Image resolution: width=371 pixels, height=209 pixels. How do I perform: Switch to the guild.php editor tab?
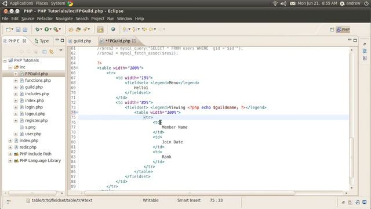[x=82, y=41]
